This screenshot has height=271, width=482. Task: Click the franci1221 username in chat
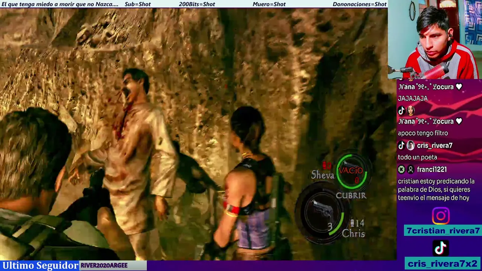tap(432, 170)
